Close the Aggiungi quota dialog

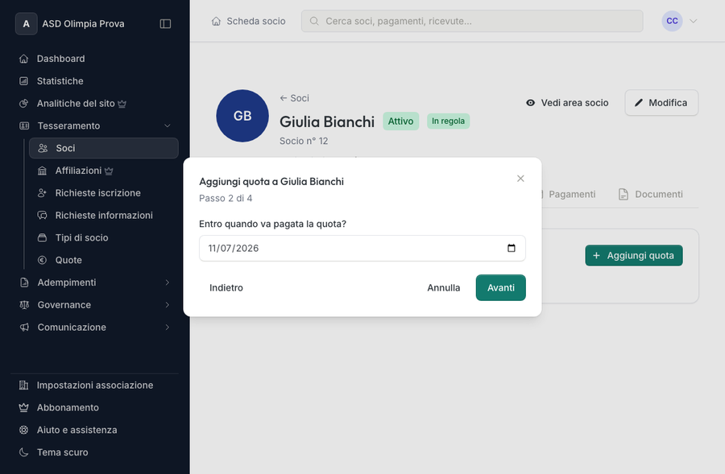click(x=520, y=179)
